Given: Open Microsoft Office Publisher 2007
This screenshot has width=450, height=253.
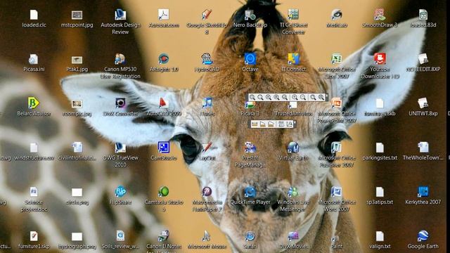Looking at the screenshot, I should [337, 148].
